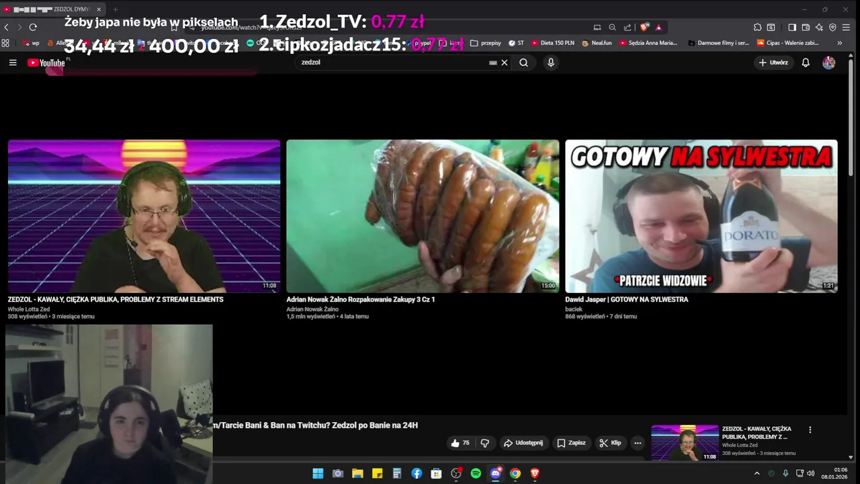Visit the baciek channel link
The height and width of the screenshot is (484, 860).
[x=574, y=309]
